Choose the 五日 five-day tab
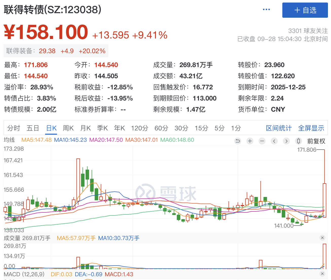The height and width of the screenshot is (280, 331). (33, 128)
